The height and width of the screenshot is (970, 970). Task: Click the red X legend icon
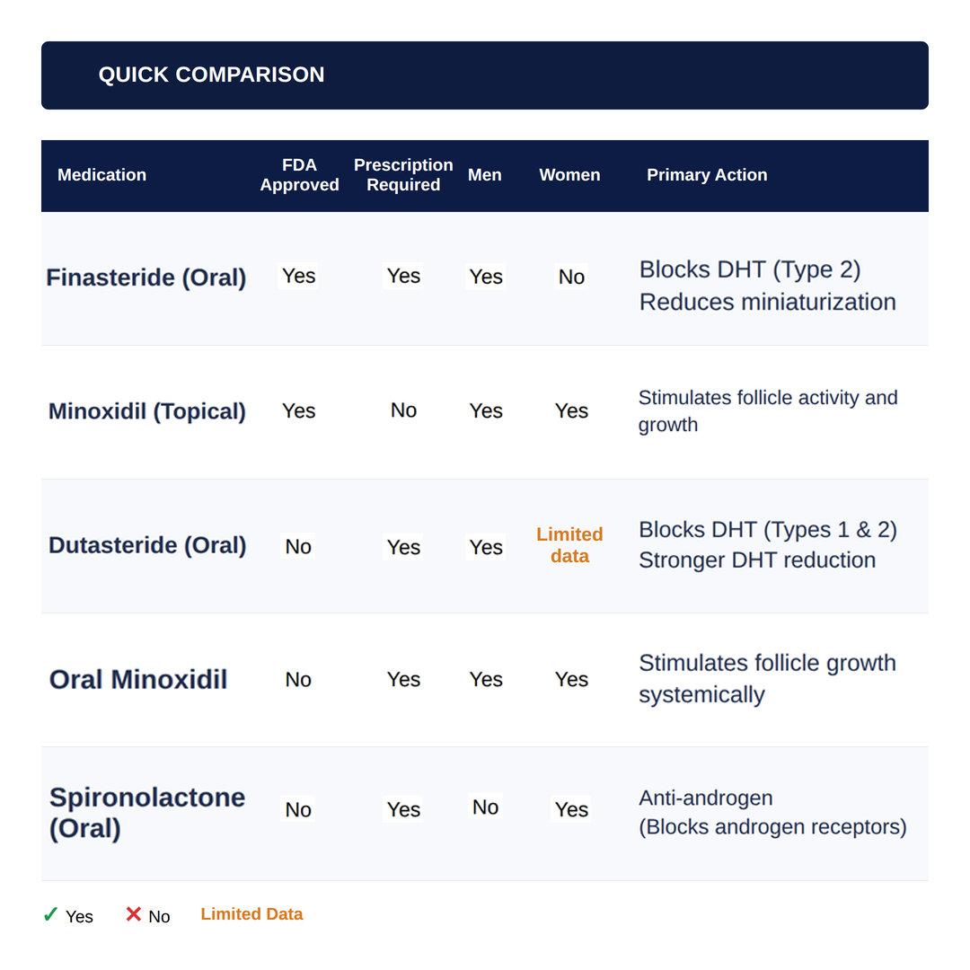pos(133,913)
